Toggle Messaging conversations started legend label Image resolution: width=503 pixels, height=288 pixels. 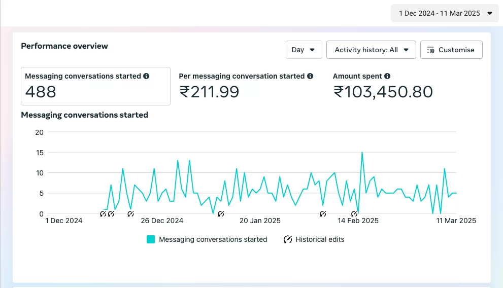(213, 239)
